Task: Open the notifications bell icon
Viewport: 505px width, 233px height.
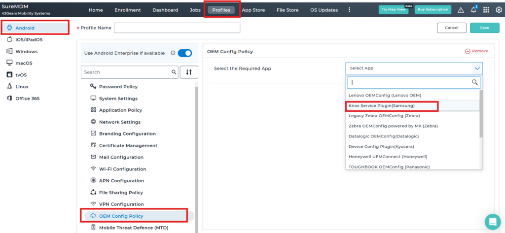Action: click(x=473, y=10)
